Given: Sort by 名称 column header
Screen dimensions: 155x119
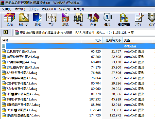Looking at the screenshot, I should pyautogui.click(x=41, y=40).
